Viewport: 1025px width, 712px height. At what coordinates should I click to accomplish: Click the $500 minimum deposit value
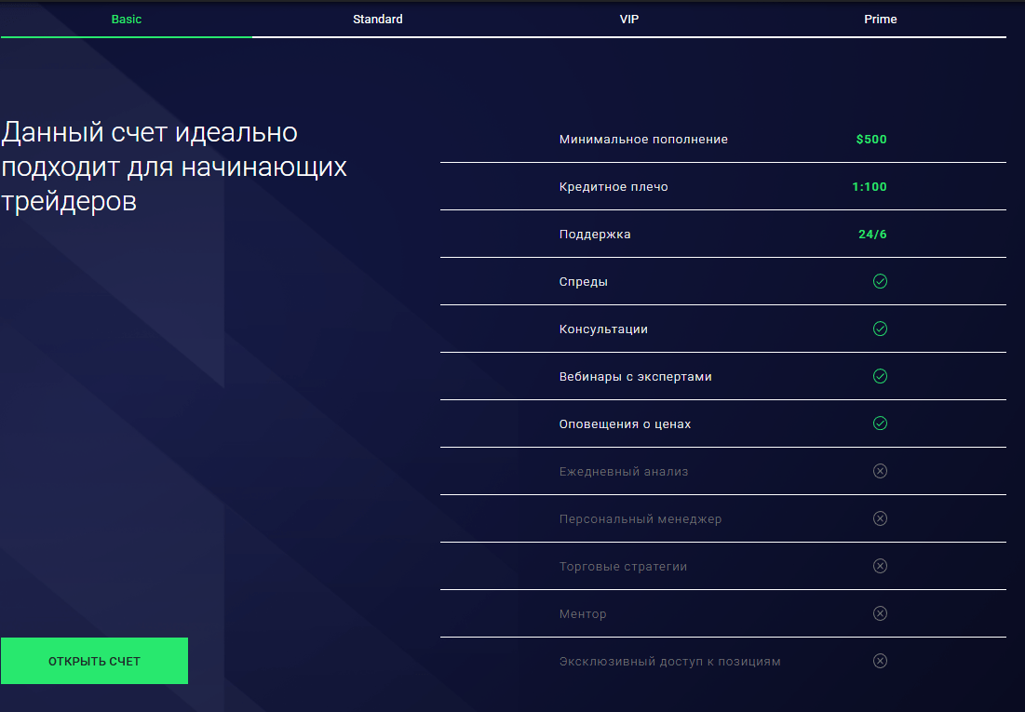click(871, 140)
